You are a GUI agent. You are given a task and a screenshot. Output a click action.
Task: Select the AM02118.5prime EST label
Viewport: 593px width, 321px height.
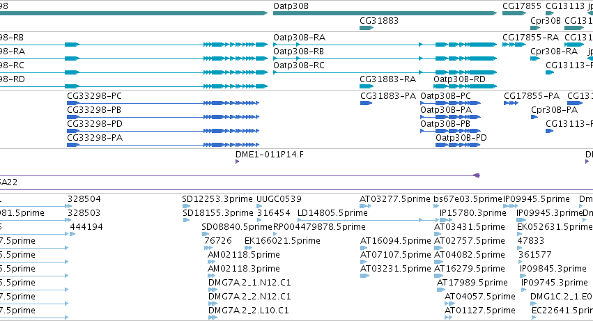click(244, 256)
